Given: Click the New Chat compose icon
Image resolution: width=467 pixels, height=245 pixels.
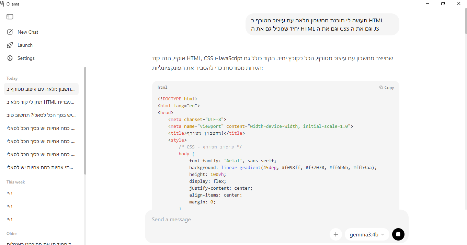Looking at the screenshot, I should 10,32.
